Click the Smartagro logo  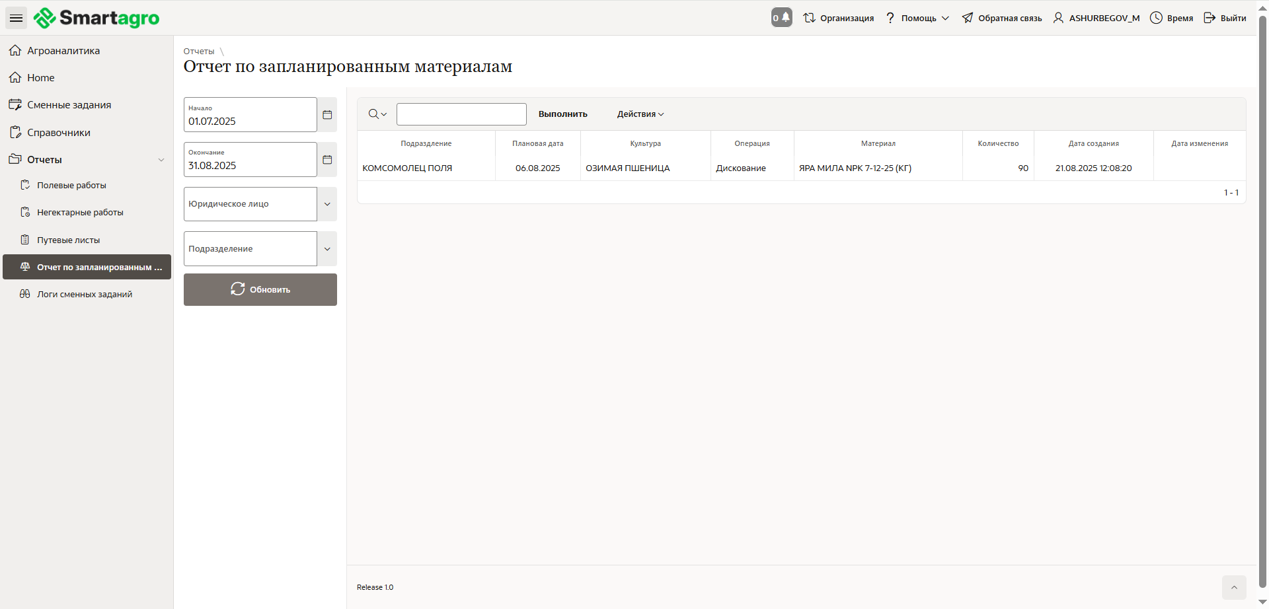pyautogui.click(x=96, y=18)
